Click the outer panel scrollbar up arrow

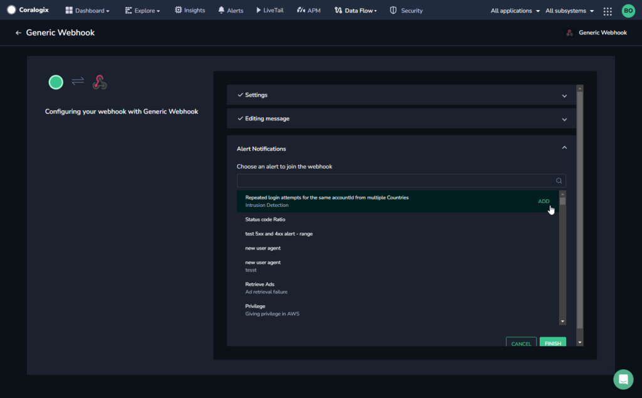tap(580, 88)
